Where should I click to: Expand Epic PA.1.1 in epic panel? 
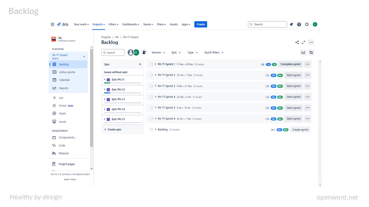[x=104, y=79]
